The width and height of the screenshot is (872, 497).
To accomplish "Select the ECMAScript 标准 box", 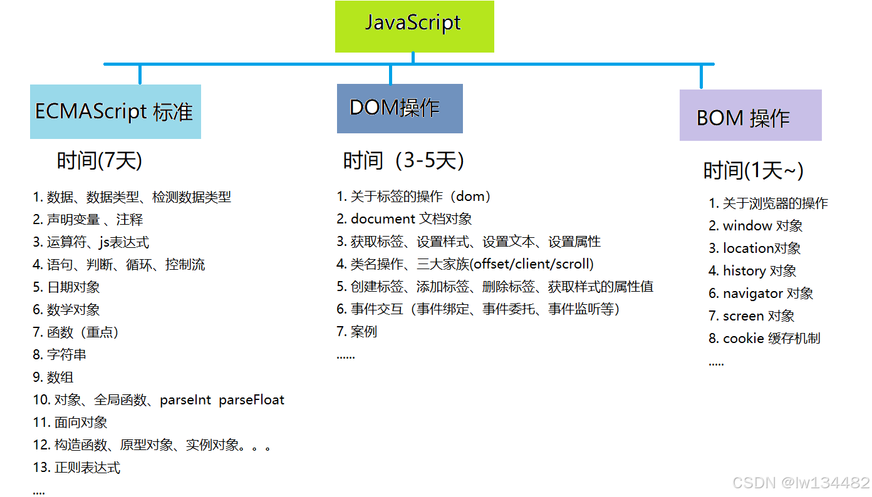I will pos(115,111).
